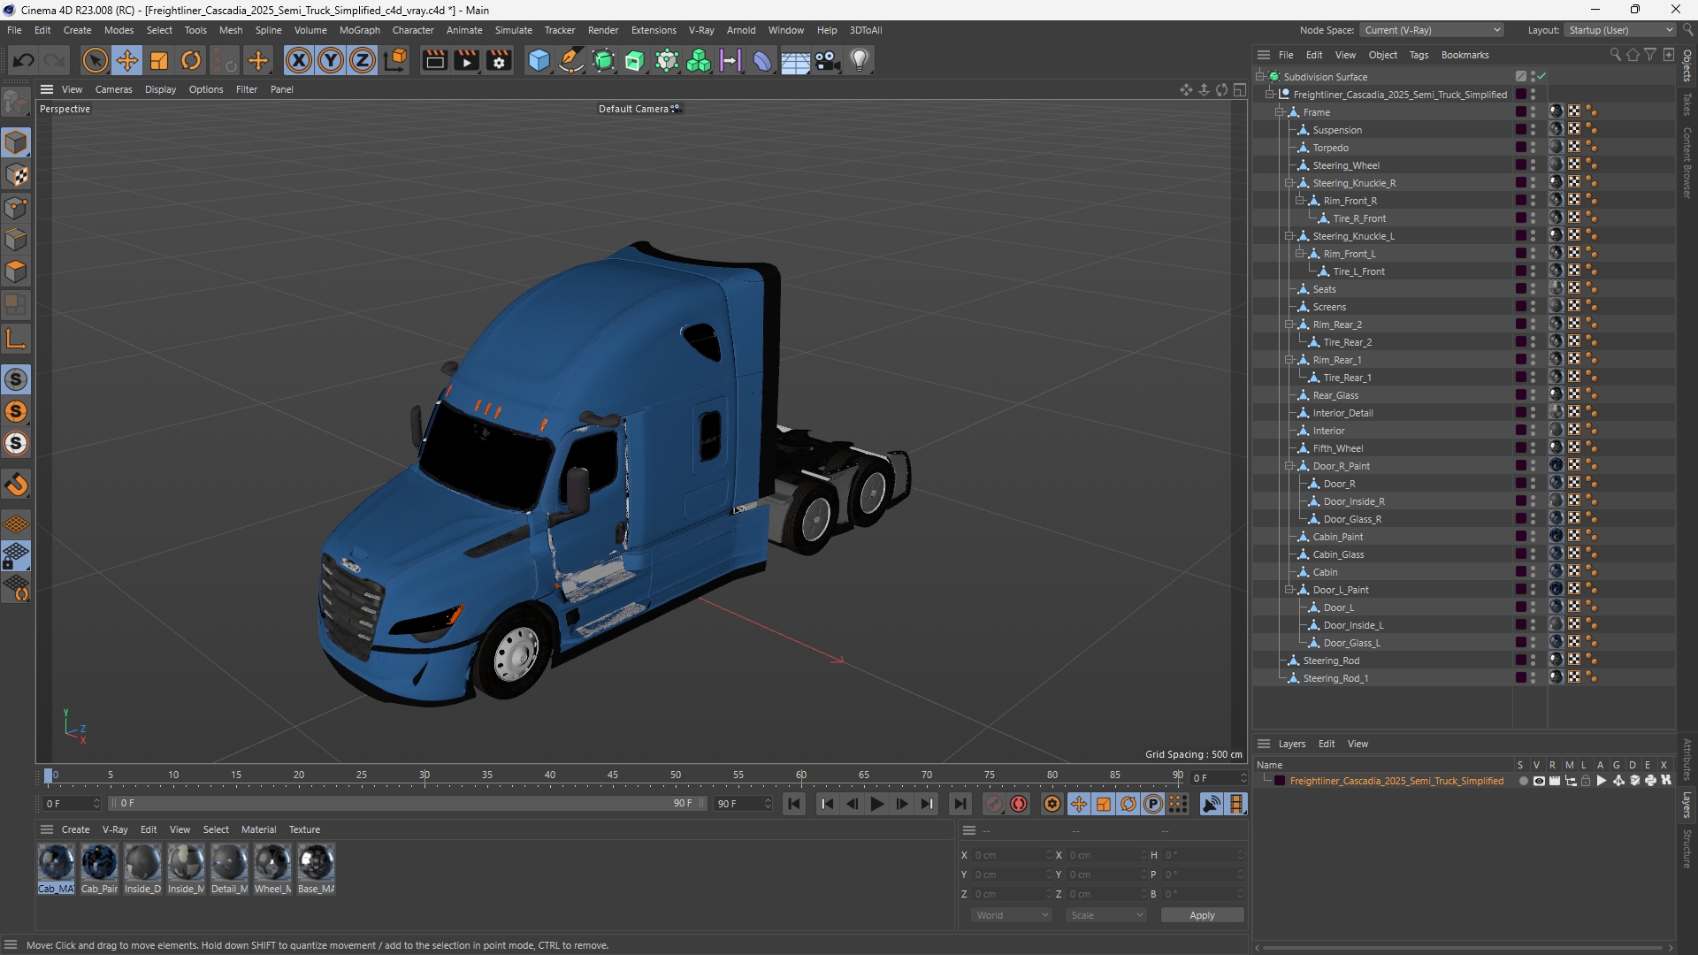Toggle visibility dots for Suspension object
The height and width of the screenshot is (955, 1698).
(1534, 130)
